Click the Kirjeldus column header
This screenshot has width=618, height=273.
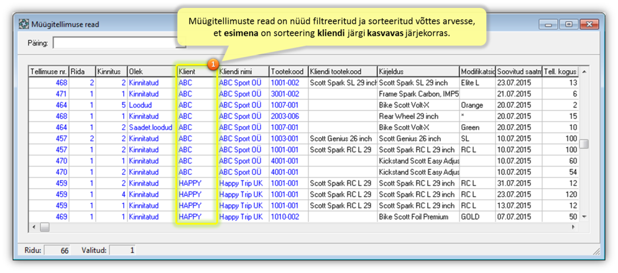pos(418,72)
